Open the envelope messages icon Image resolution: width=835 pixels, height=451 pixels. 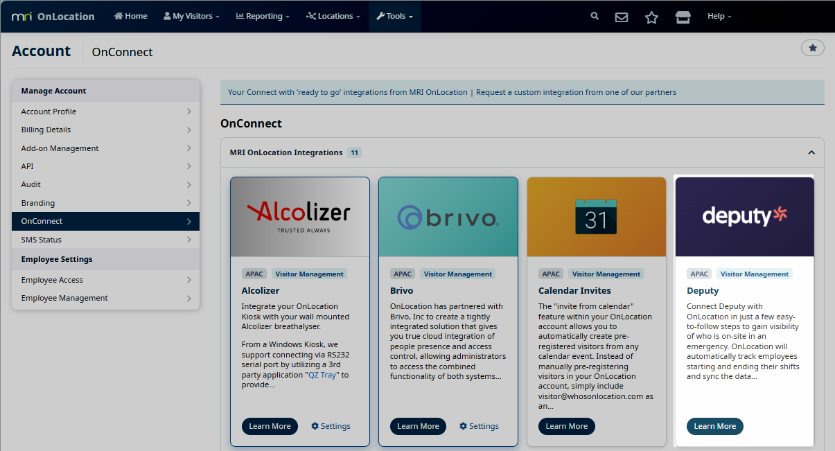pos(622,17)
